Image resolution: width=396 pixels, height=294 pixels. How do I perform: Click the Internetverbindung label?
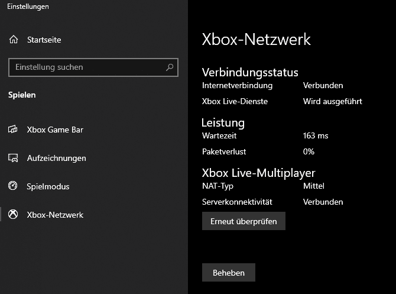(x=237, y=85)
